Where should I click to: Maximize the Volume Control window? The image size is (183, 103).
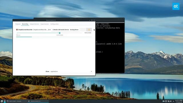click(92, 20)
